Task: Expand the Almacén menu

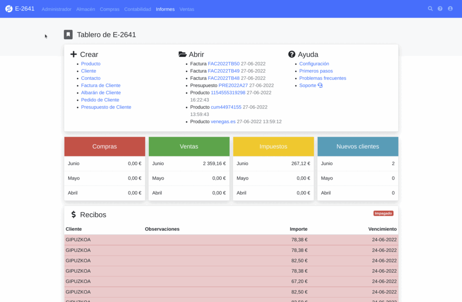Action: tap(86, 9)
